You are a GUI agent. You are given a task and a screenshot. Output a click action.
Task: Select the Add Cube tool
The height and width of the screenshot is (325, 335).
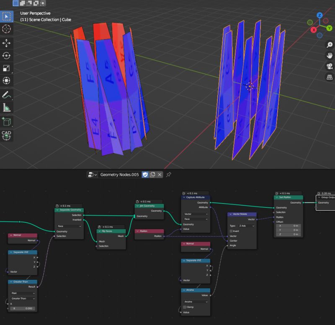pos(6,122)
